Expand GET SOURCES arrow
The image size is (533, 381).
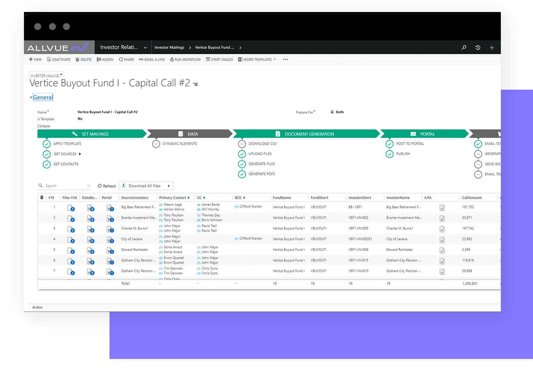click(x=80, y=154)
